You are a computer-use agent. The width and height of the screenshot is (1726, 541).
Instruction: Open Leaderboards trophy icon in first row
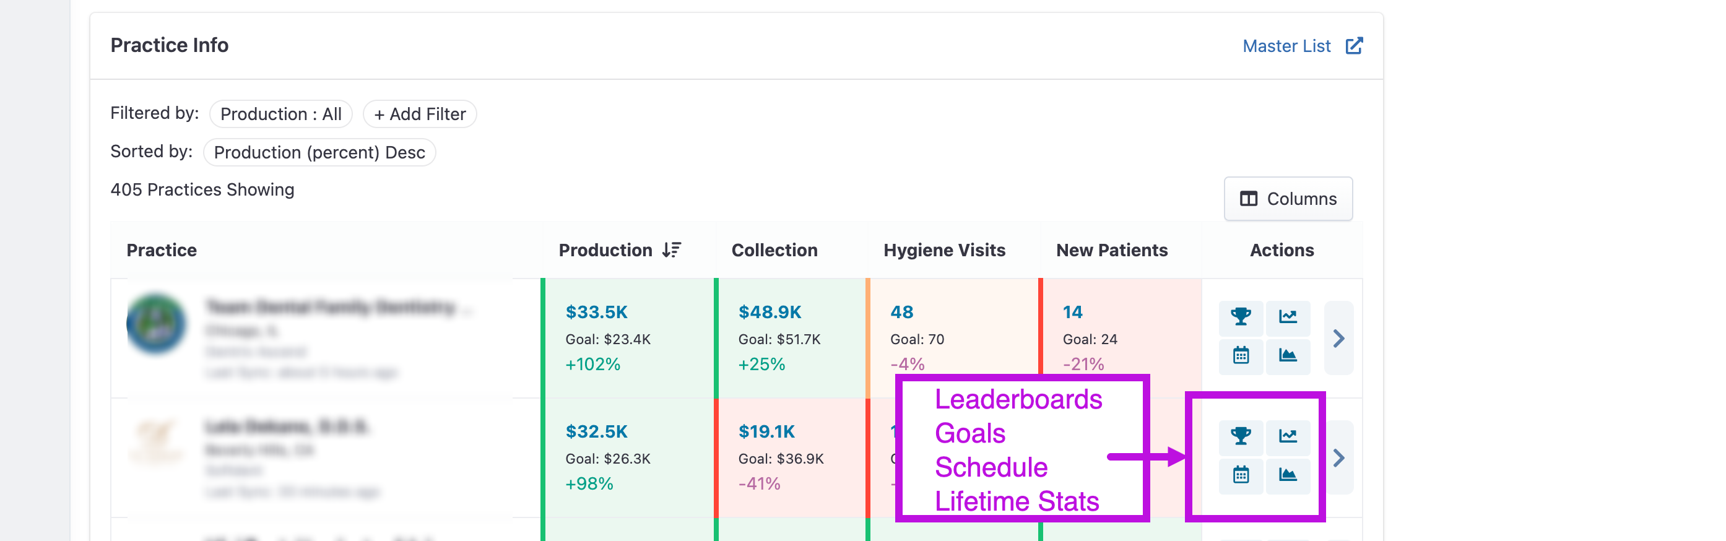(1241, 318)
